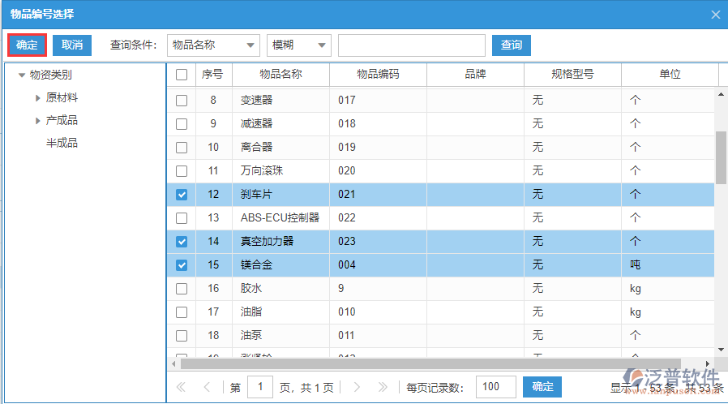
Task: Expand the 产成品 tree node
Action: click(x=38, y=121)
